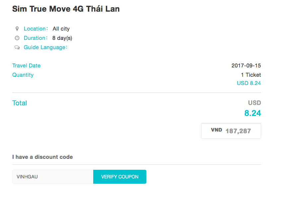Screen dimensions: 284x198
Task: Click the 1 Ticket quantity value
Action: [x=251, y=75]
